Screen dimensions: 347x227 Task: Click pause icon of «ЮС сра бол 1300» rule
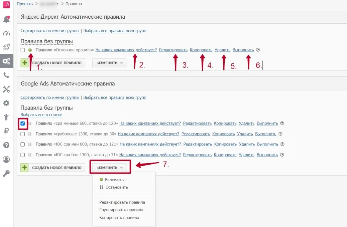click(30, 155)
